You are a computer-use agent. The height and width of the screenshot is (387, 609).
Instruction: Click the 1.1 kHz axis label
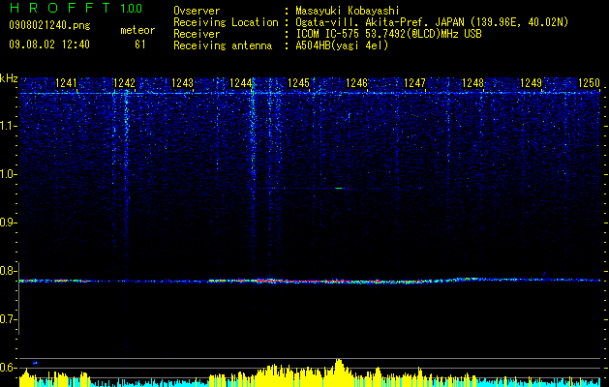9,126
